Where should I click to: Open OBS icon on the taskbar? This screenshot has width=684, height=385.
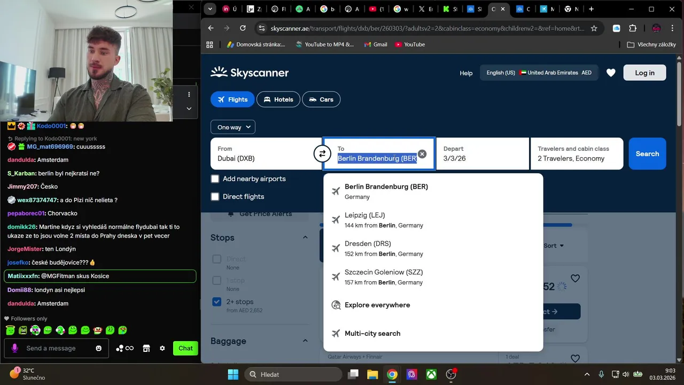coord(451,374)
